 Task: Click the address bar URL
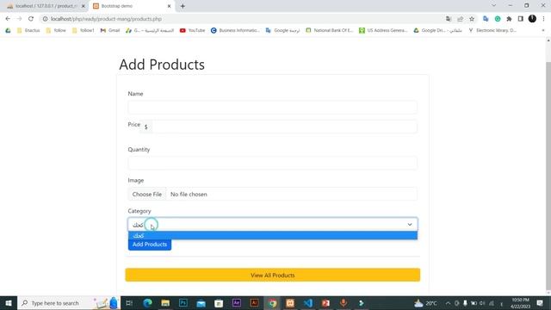pos(106,19)
